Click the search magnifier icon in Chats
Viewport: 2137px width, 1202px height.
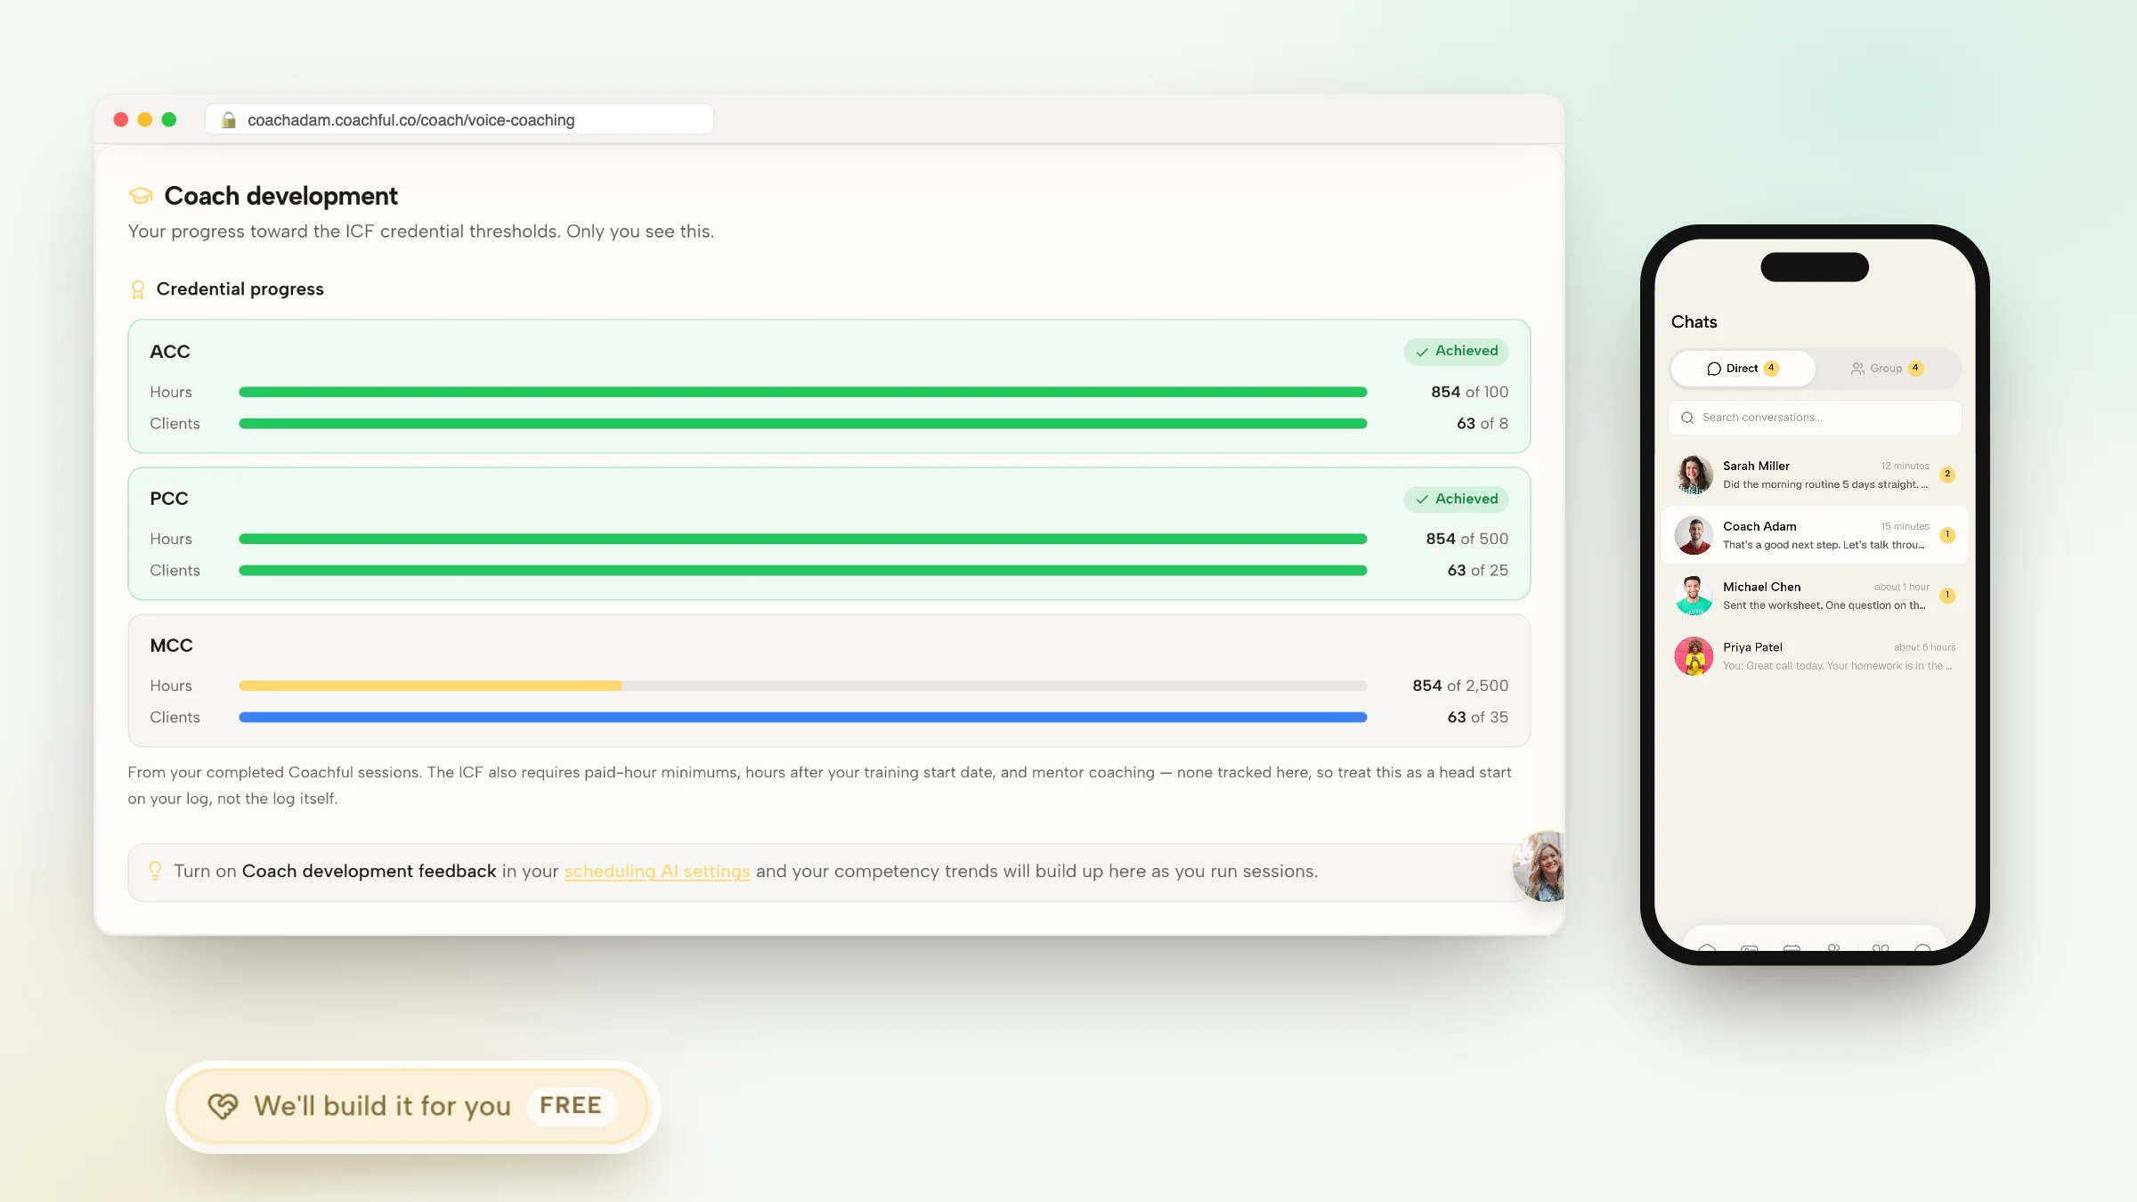[x=1687, y=418]
